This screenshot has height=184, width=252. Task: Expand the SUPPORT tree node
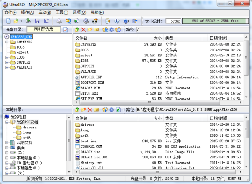point(7,62)
